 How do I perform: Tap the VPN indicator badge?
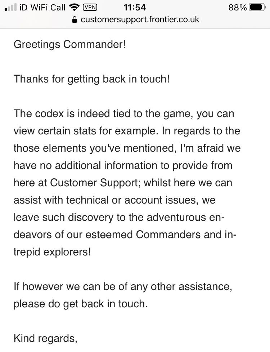[90, 8]
